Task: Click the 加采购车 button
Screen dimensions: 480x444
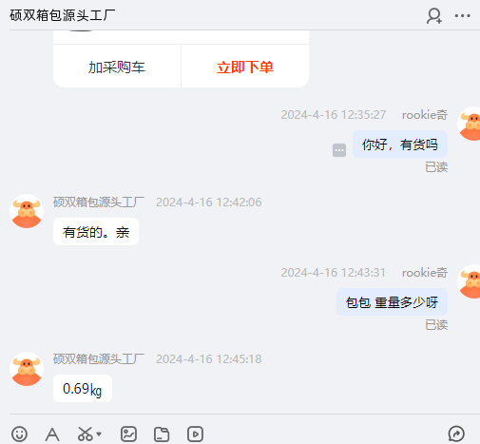Action: [x=117, y=67]
